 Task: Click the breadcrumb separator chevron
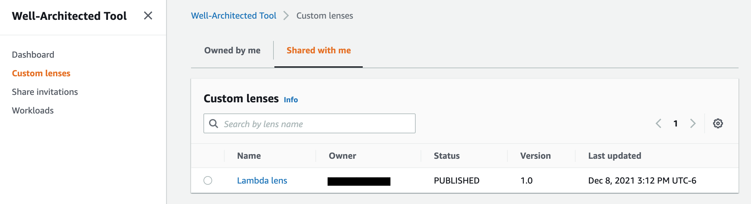coord(286,16)
